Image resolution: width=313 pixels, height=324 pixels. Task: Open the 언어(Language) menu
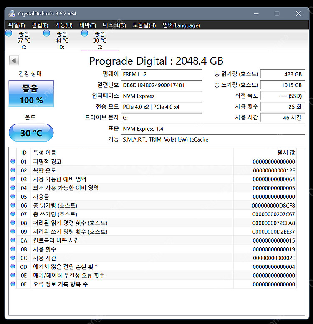[181, 25]
